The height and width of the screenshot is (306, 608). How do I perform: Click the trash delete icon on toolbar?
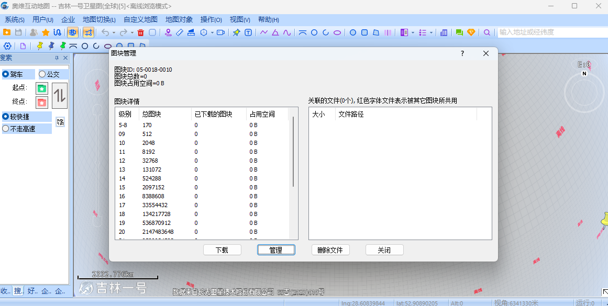(x=141, y=32)
